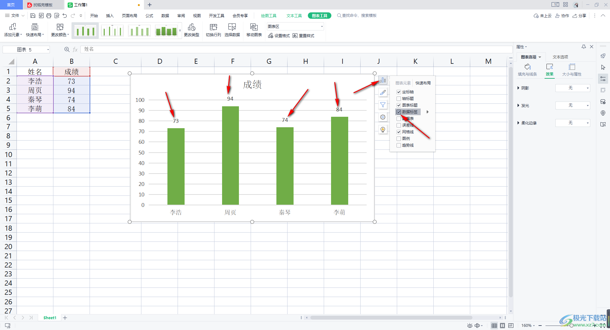Redo the last undone action

click(73, 16)
